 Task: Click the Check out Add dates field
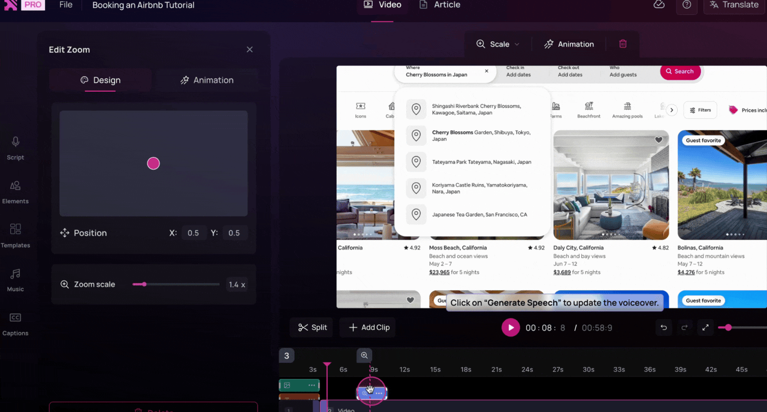click(x=570, y=71)
